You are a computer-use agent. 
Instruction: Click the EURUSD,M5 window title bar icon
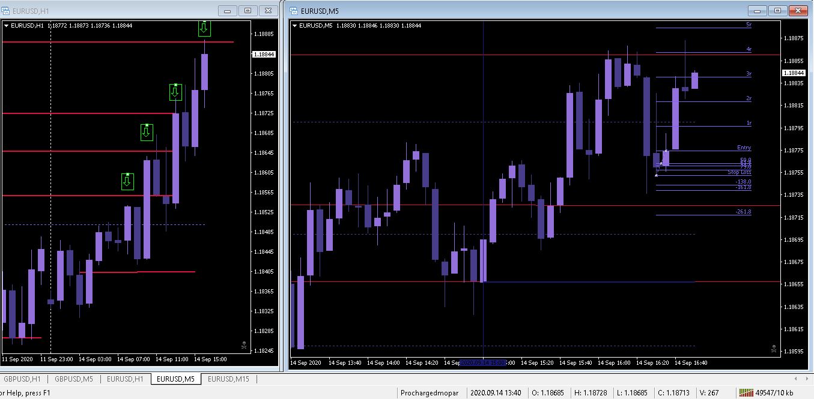click(293, 10)
